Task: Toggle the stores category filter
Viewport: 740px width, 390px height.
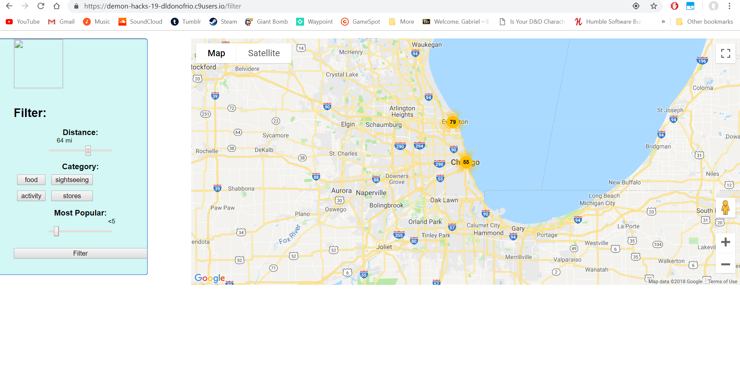Action: click(72, 196)
